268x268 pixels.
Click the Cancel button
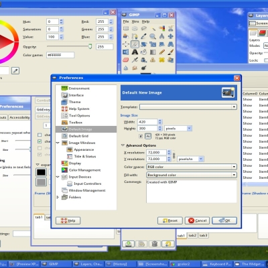tap(197, 220)
